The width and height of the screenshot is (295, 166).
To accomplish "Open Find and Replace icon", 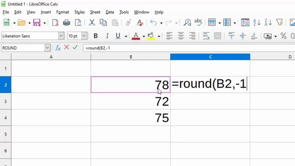I will click(188, 23).
